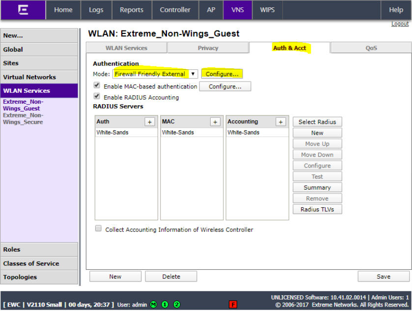Save the WLAN configuration
Viewport: 412px width, 311px height.
coord(384,277)
